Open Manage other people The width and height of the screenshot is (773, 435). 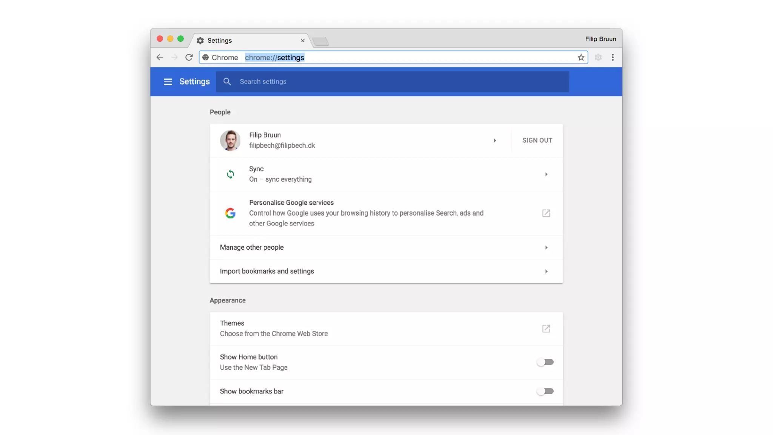(386, 247)
